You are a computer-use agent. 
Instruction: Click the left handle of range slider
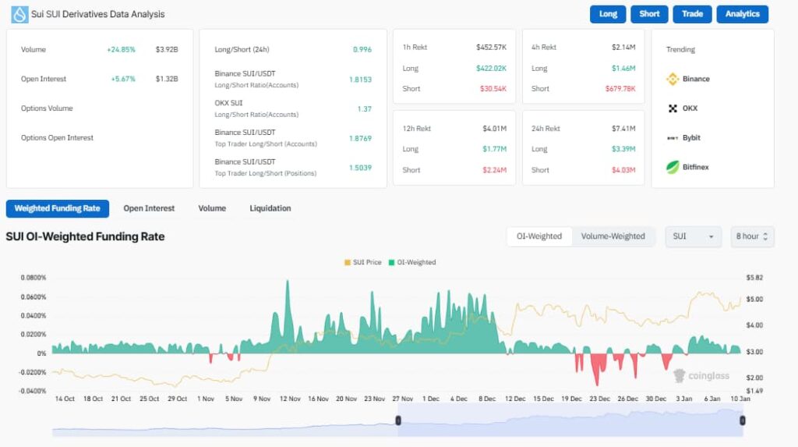397,420
